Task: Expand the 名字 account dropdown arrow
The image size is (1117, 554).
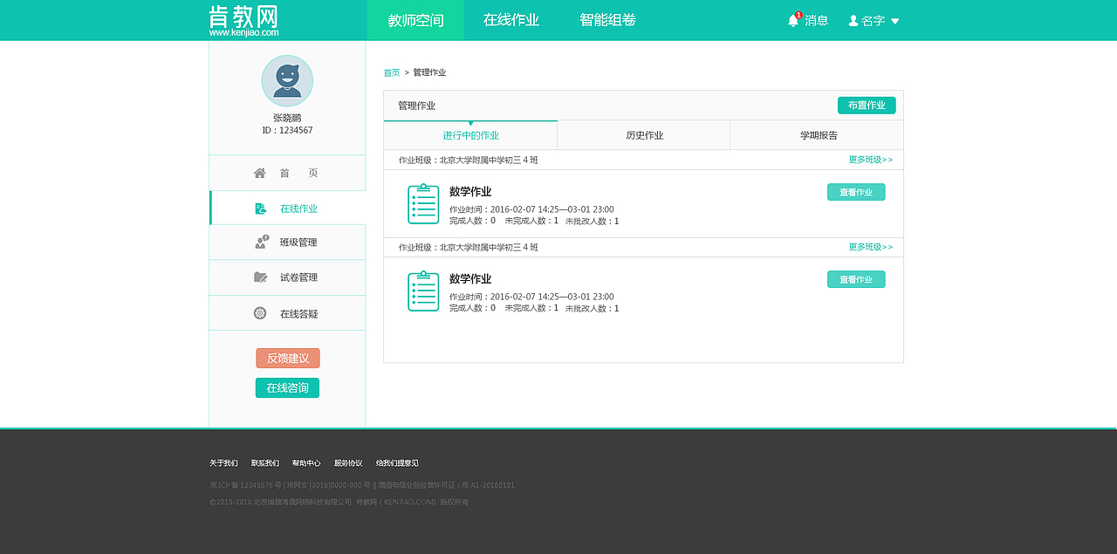Action: pyautogui.click(x=894, y=21)
